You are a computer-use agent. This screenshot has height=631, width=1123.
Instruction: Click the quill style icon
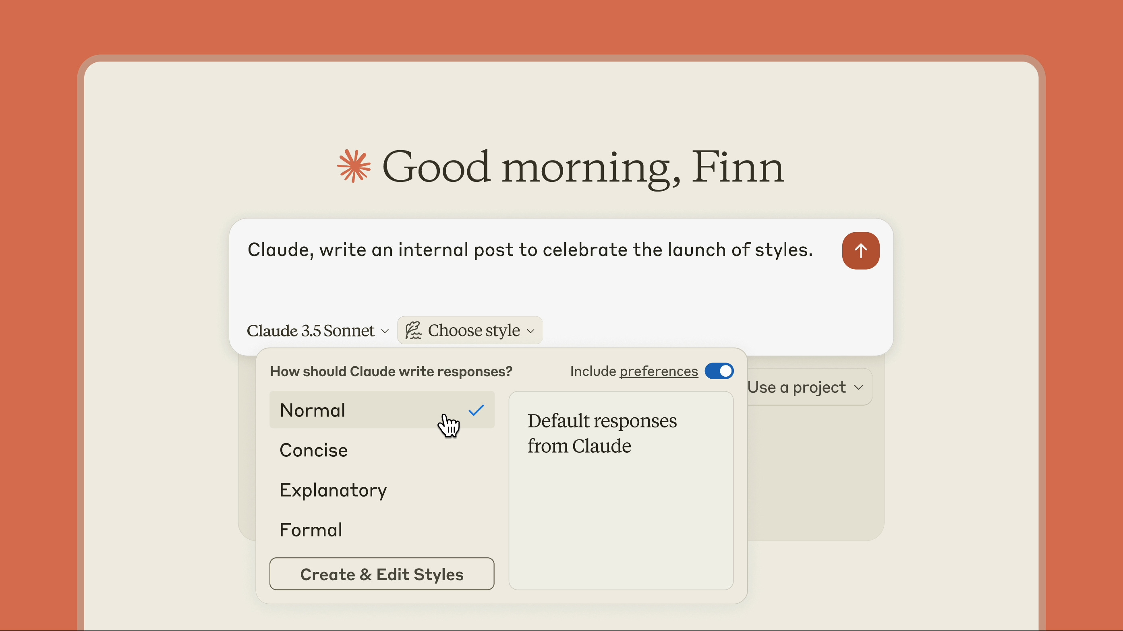(413, 330)
